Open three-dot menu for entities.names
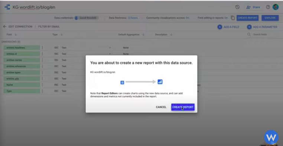283x146 pixels. pyautogui.click(x=42, y=60)
